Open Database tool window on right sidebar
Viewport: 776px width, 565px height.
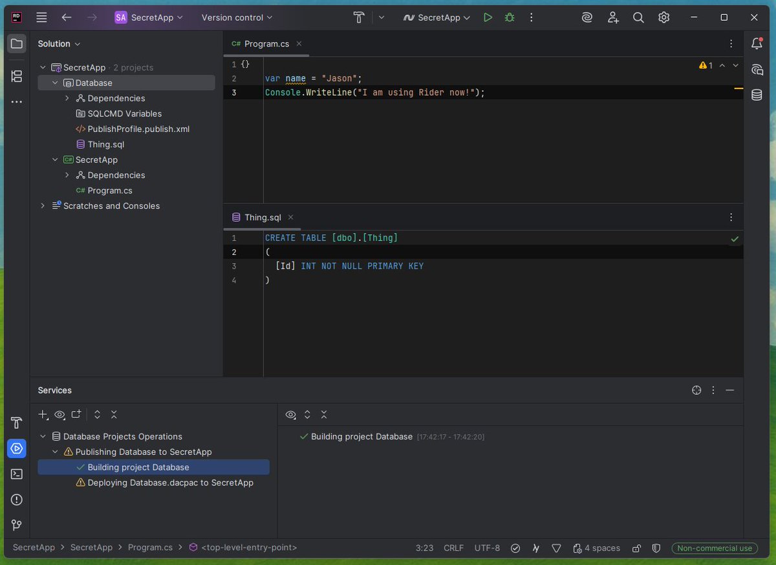[757, 95]
